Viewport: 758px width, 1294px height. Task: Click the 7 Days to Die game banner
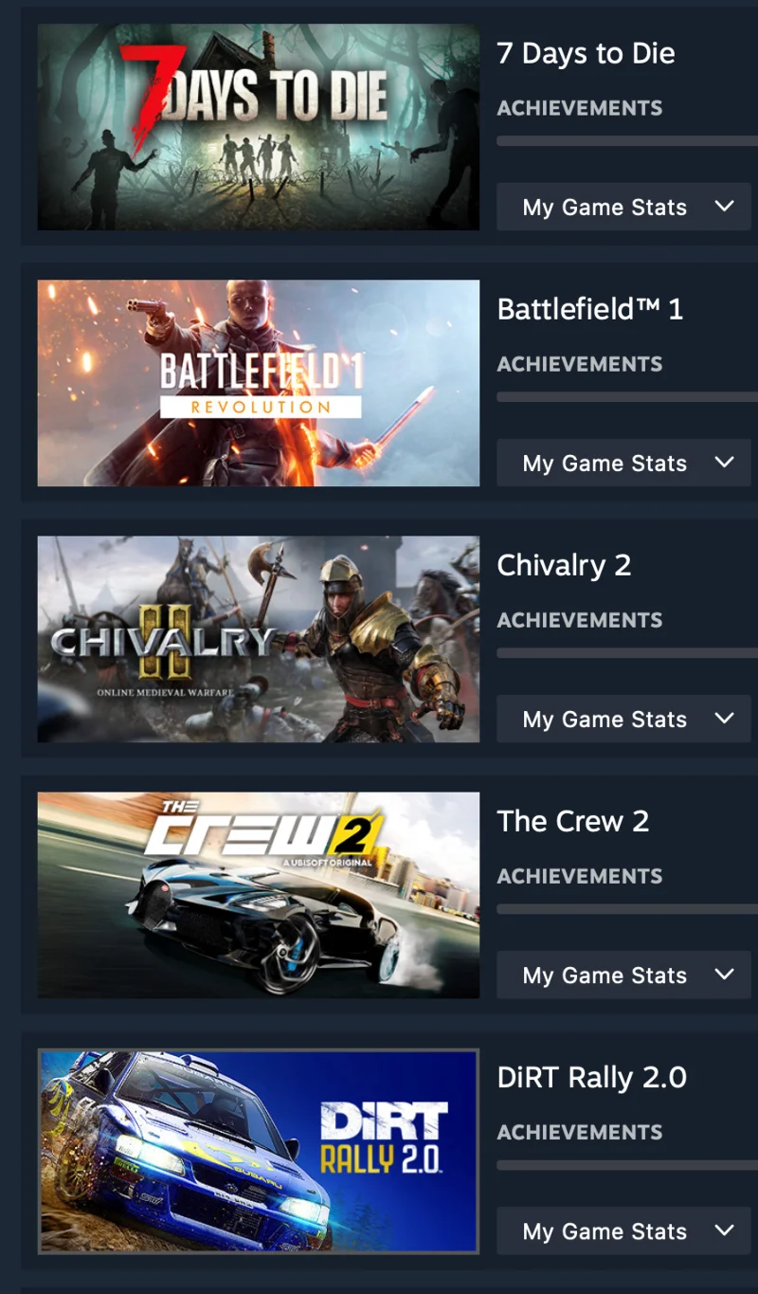point(259,127)
